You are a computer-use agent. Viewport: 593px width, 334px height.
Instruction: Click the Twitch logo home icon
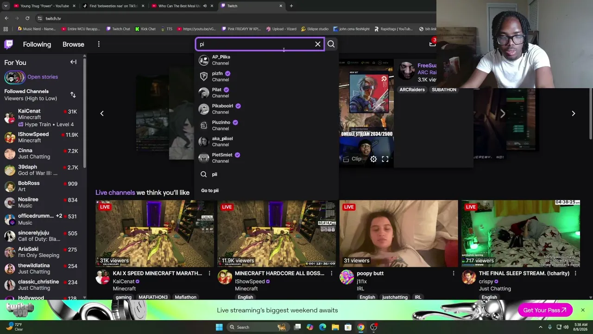coord(9,44)
